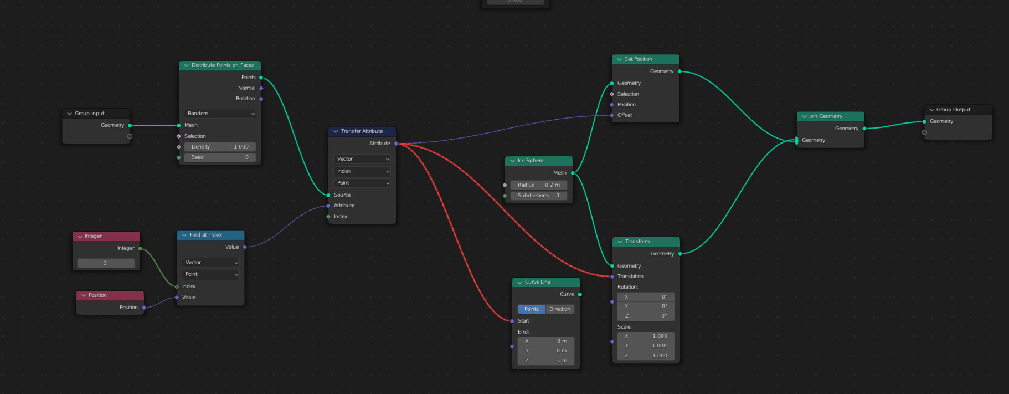
Task: Click Join Geometry input socket
Action: 797,140
